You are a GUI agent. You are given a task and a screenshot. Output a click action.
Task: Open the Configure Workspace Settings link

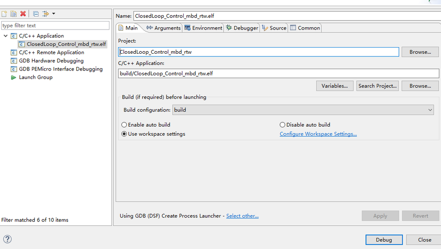pos(318,134)
